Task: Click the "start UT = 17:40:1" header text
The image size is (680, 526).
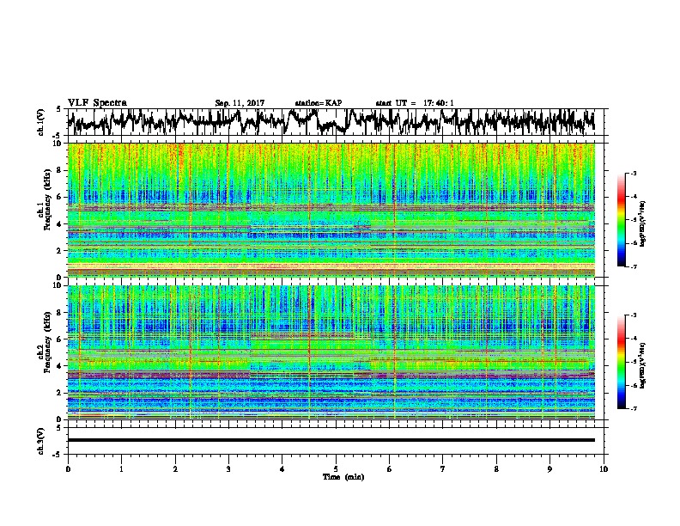Action: (415, 103)
